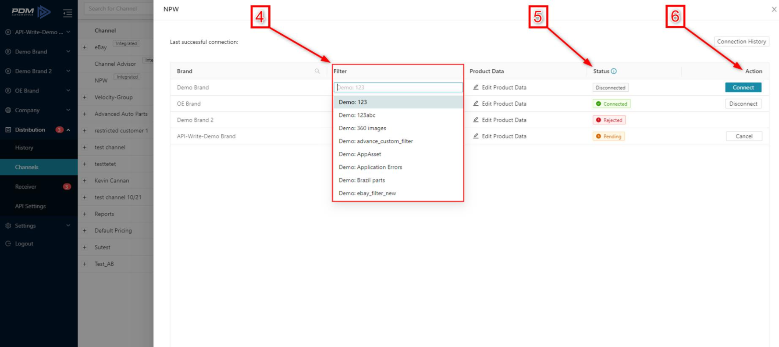
Task: Click the plus icon next to Kevin Cannan
Action: (x=85, y=181)
